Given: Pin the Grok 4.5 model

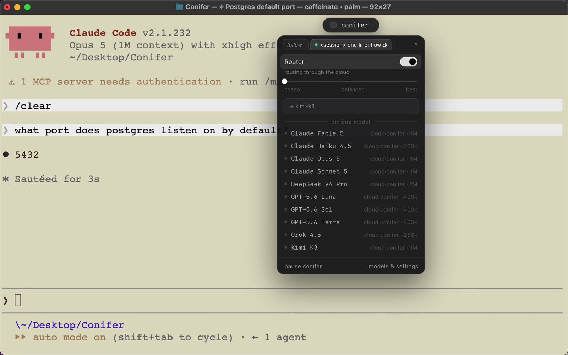Looking at the screenshot, I should [x=351, y=235].
